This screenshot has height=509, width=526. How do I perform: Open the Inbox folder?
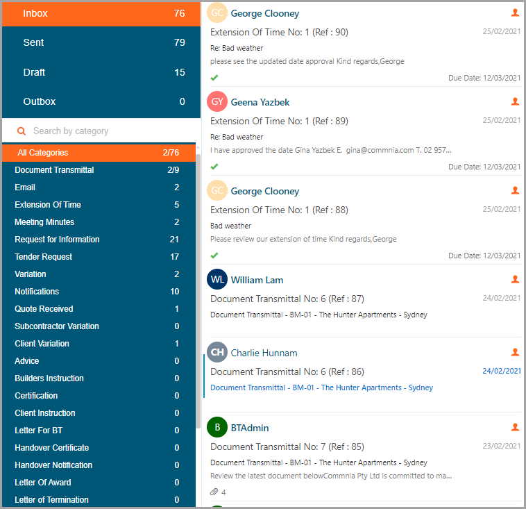click(x=101, y=14)
